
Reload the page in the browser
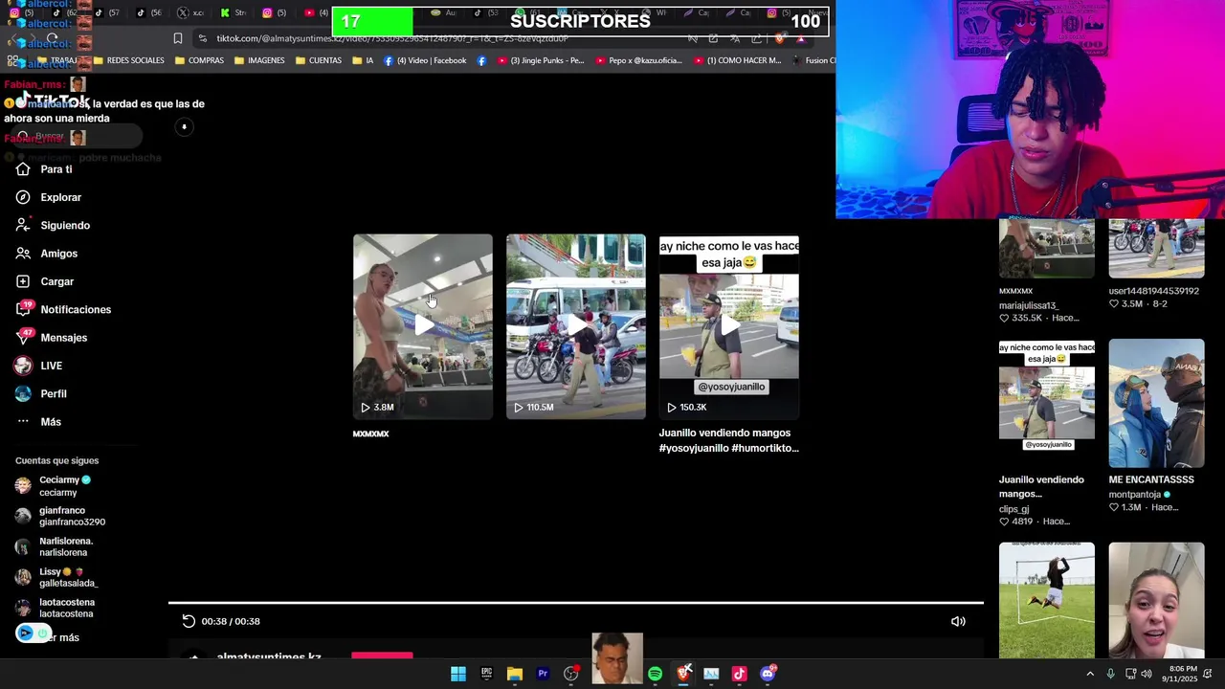52,38
